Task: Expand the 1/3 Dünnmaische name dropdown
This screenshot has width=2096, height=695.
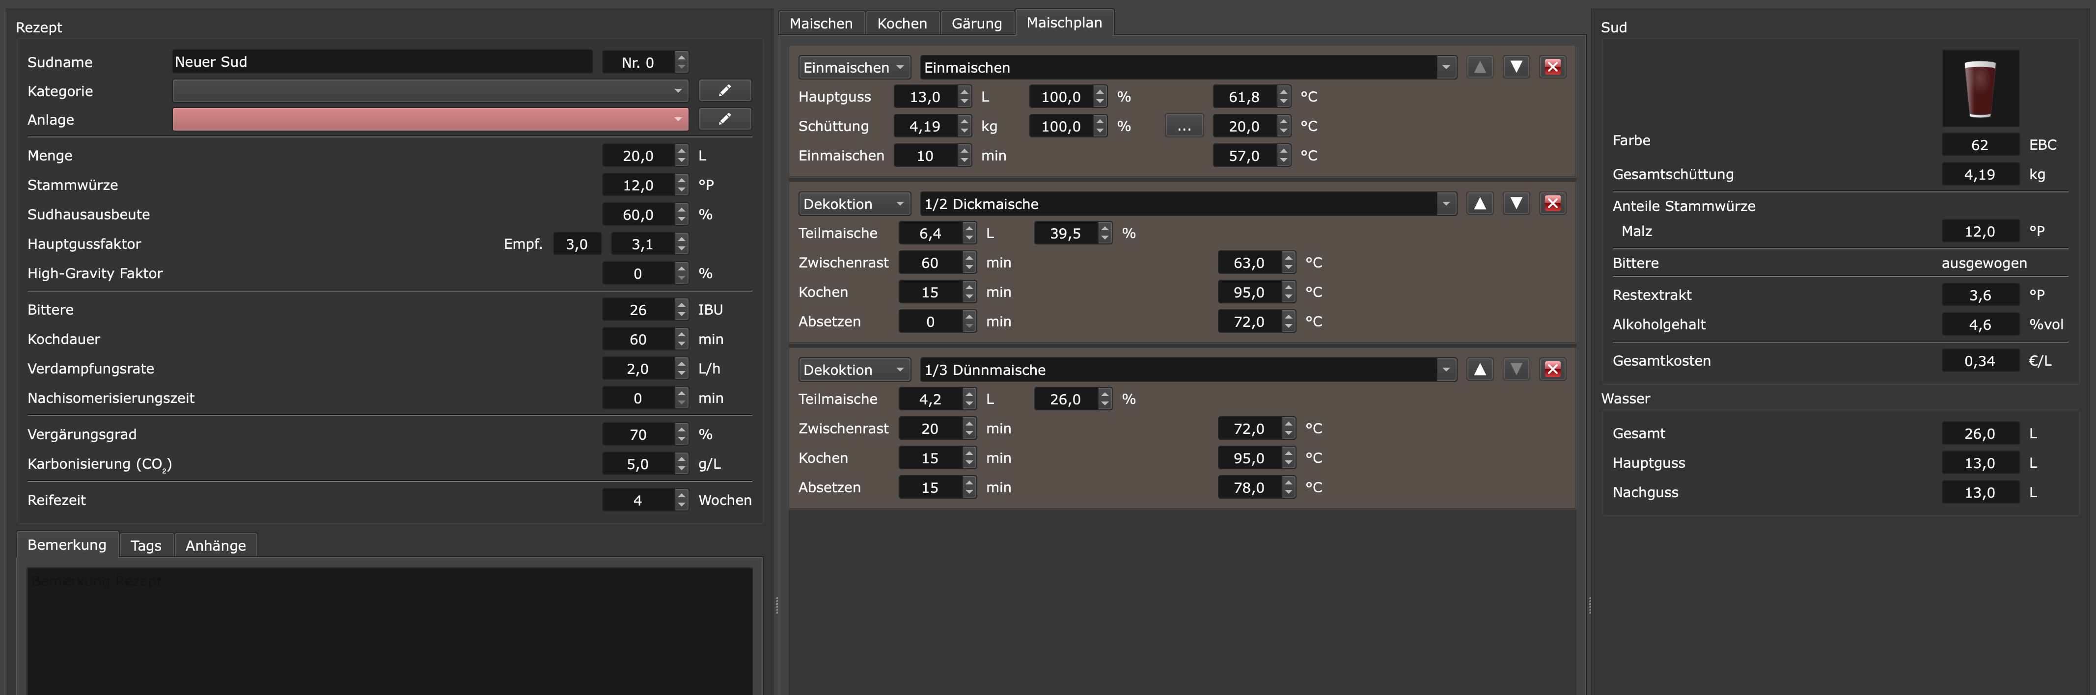Action: (1445, 370)
